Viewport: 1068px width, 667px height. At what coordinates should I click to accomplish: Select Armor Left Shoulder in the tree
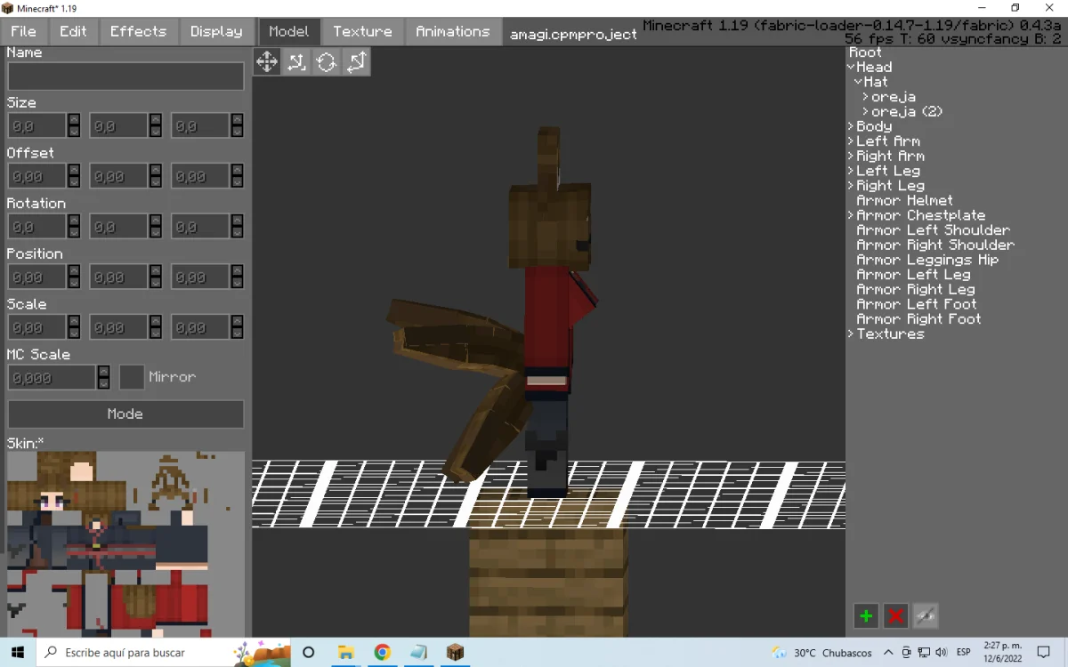coord(933,230)
